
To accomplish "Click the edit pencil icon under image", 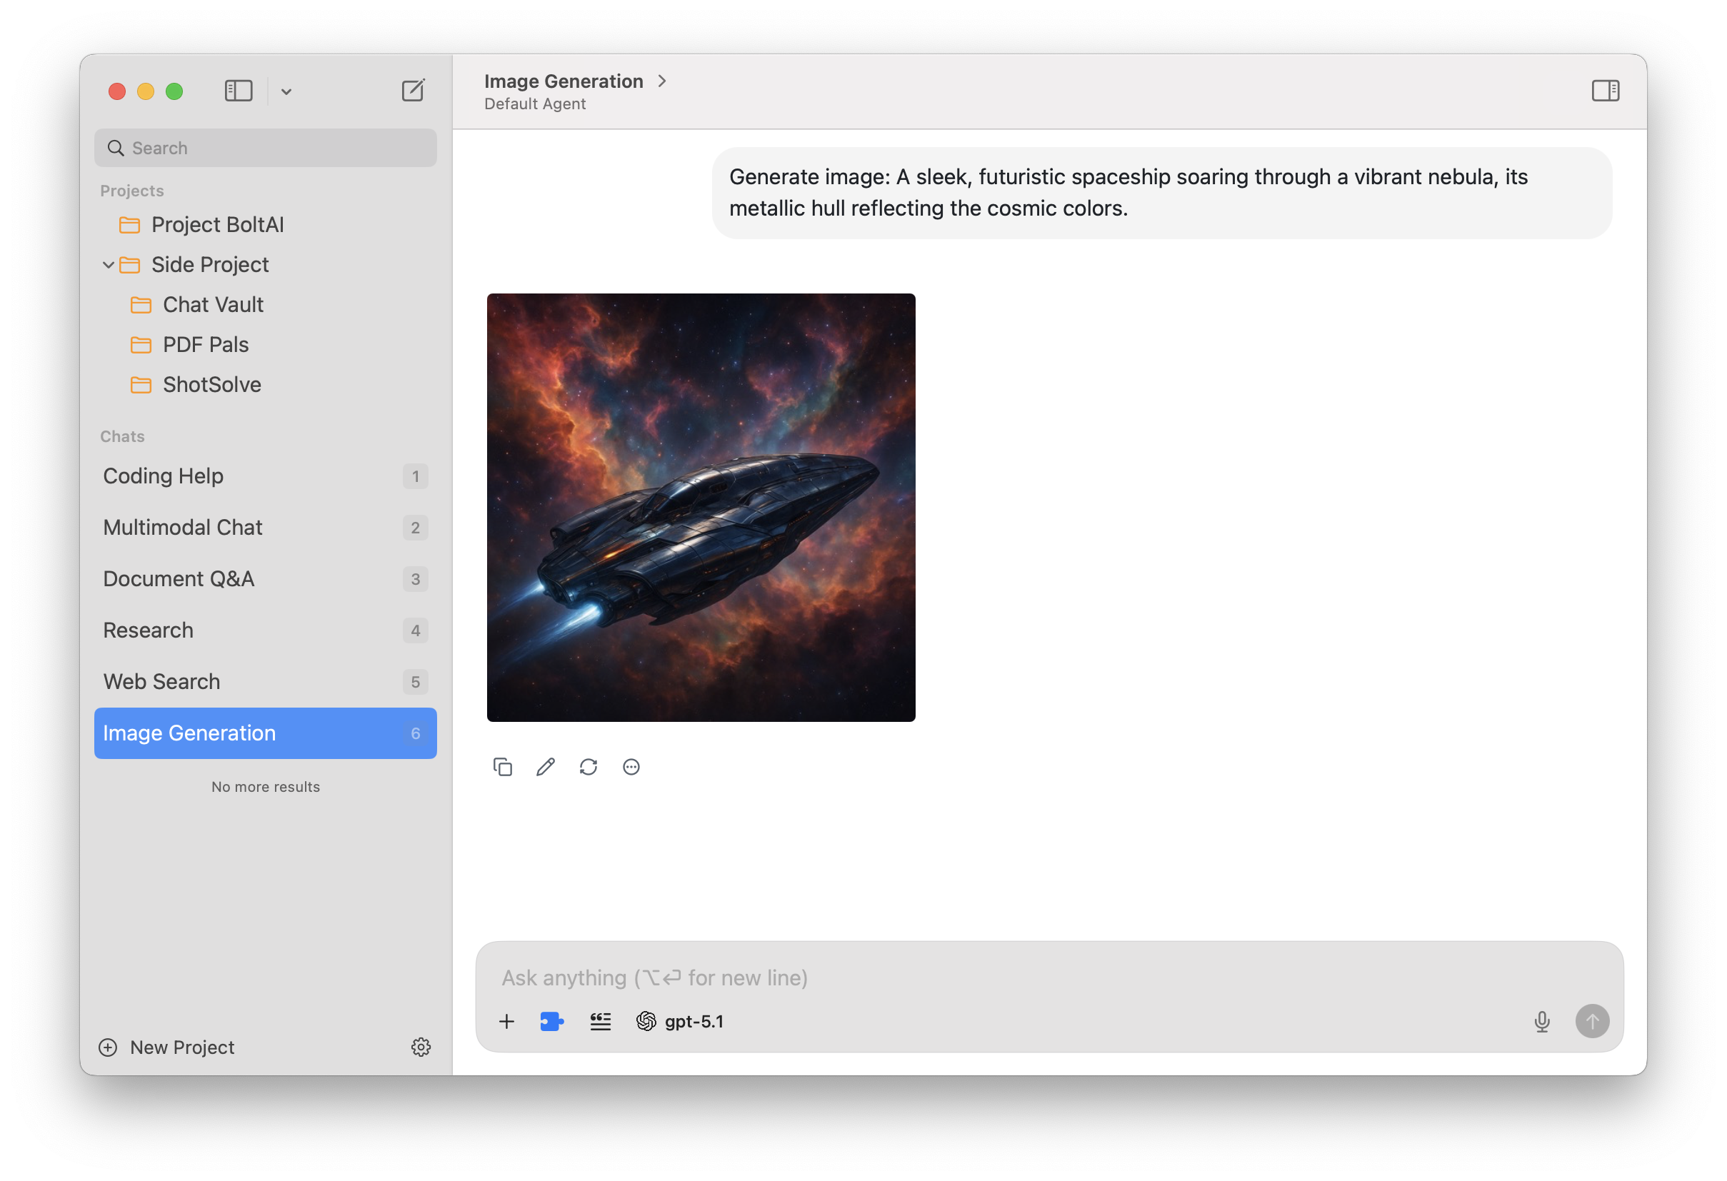I will click(546, 767).
